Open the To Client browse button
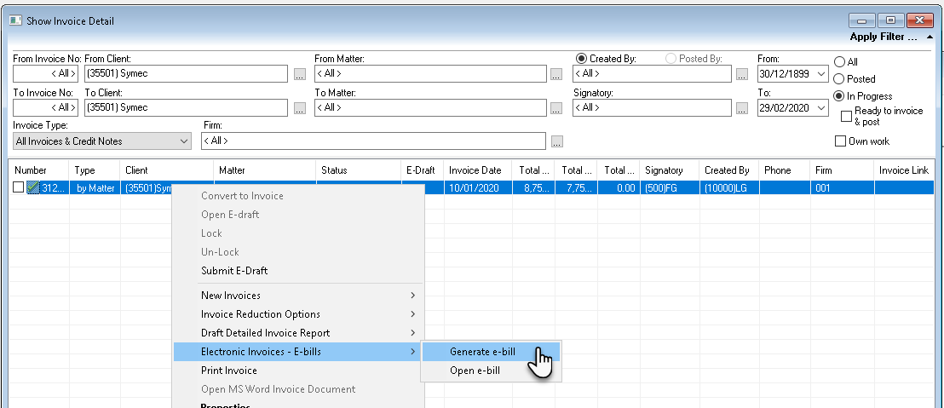This screenshot has height=408, width=944. coord(300,108)
